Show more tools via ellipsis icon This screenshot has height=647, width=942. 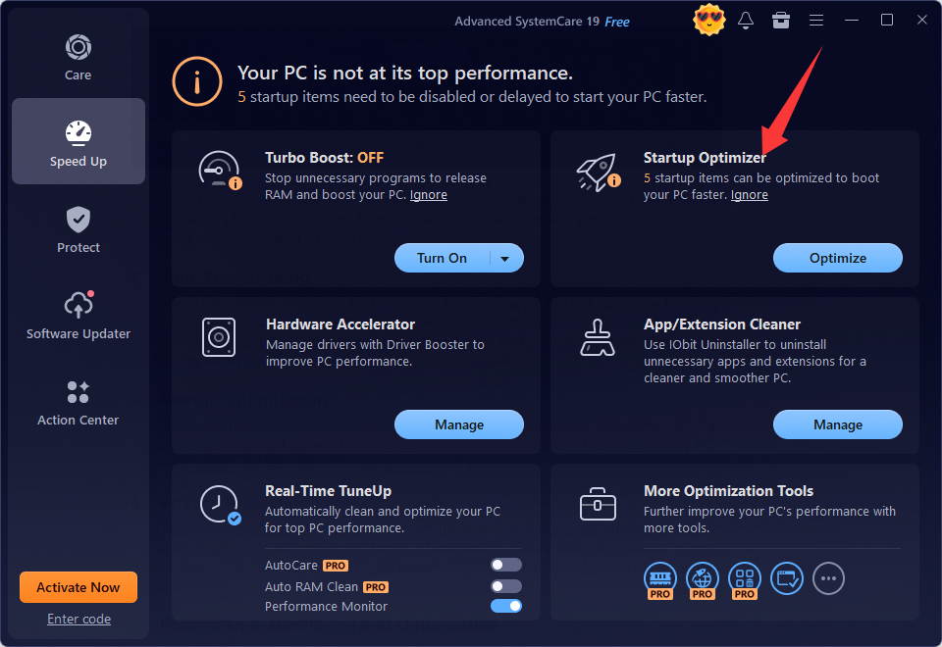click(828, 578)
